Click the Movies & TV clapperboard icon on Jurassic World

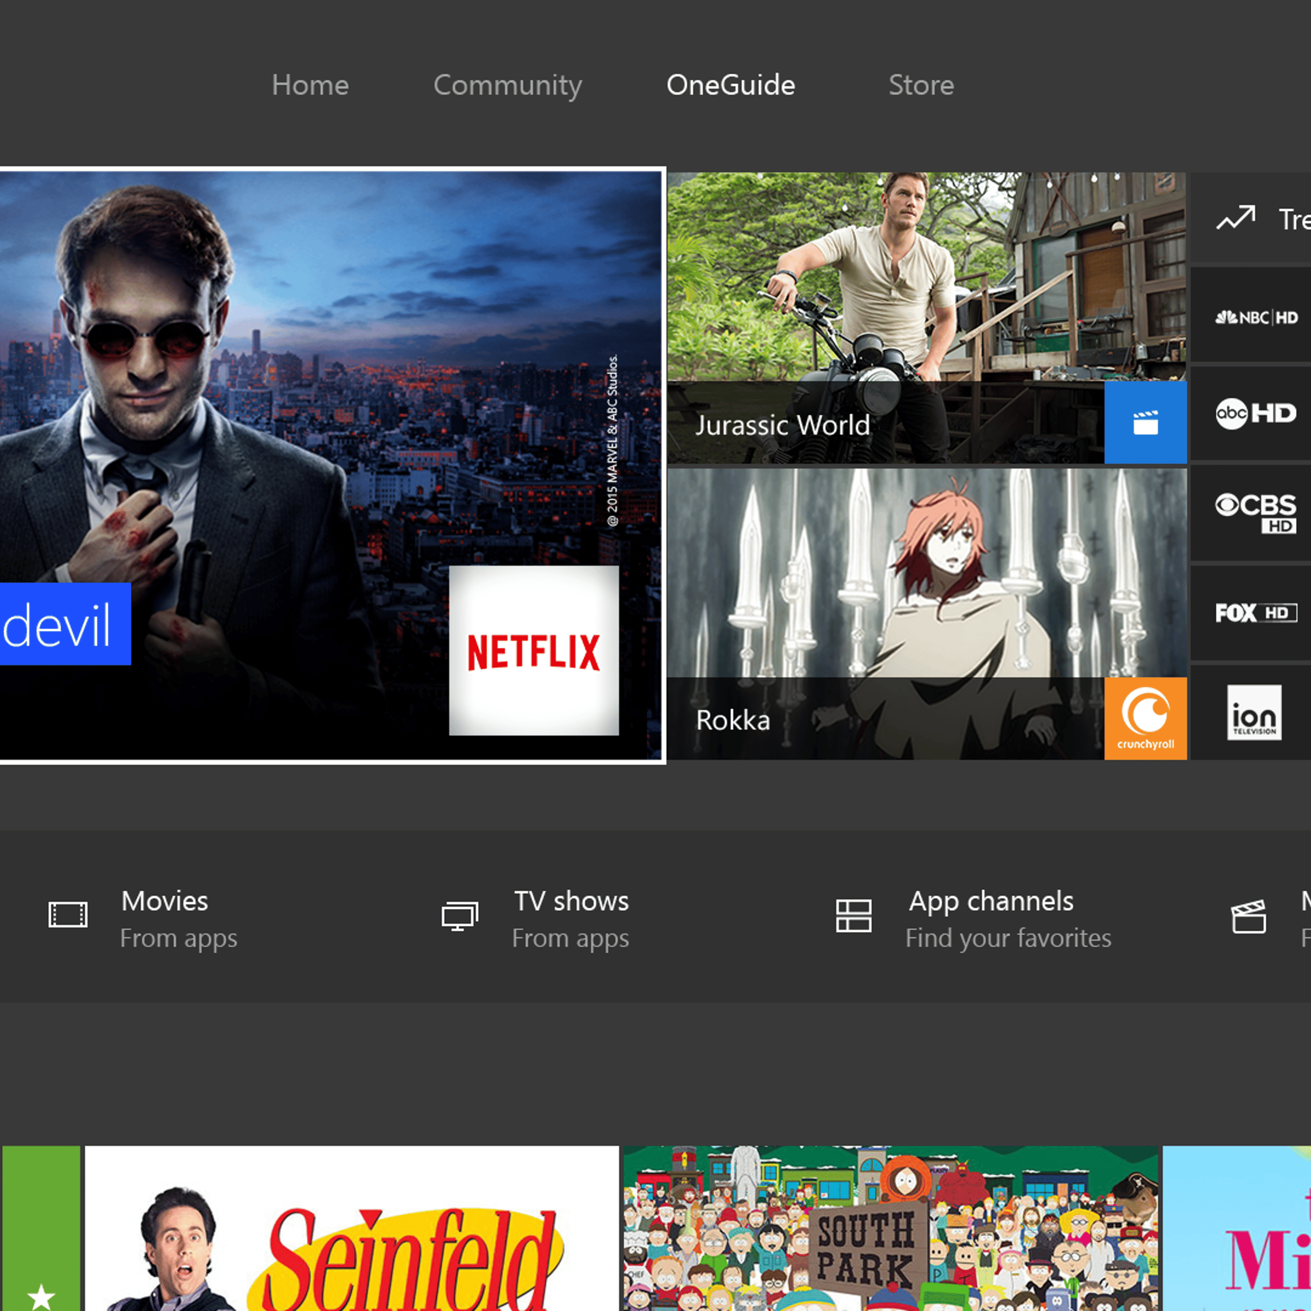pos(1145,423)
